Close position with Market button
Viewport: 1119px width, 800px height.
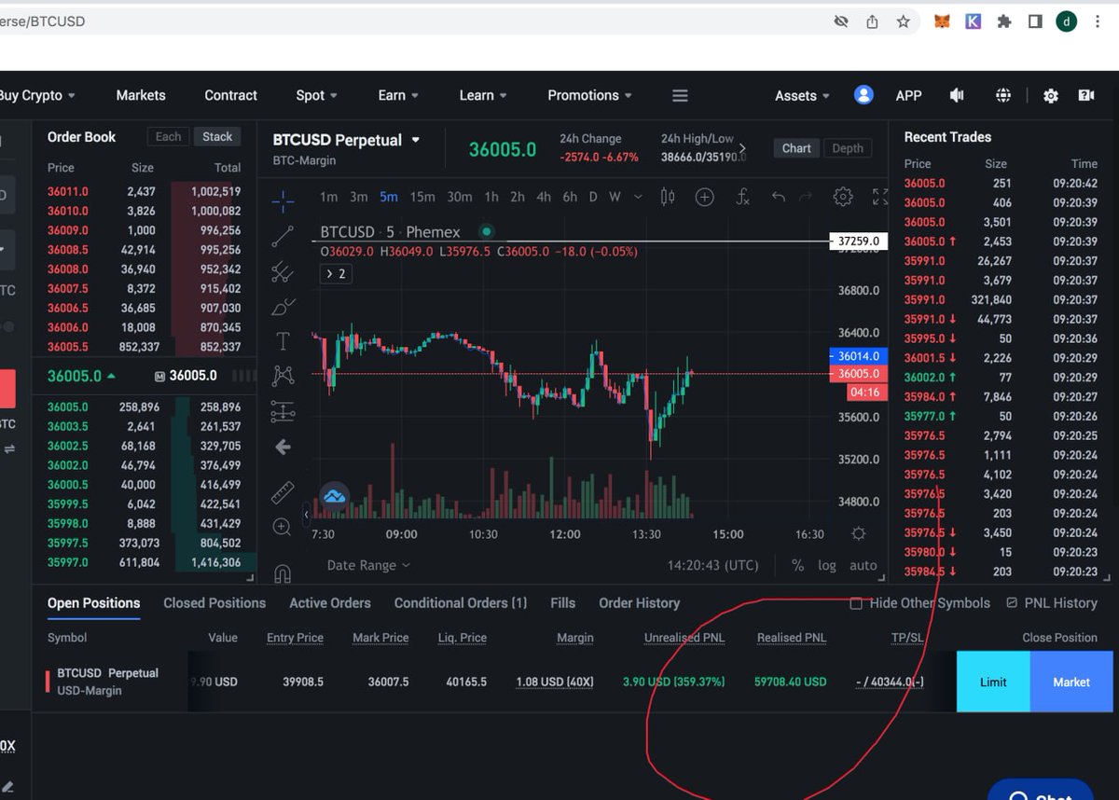click(1071, 682)
